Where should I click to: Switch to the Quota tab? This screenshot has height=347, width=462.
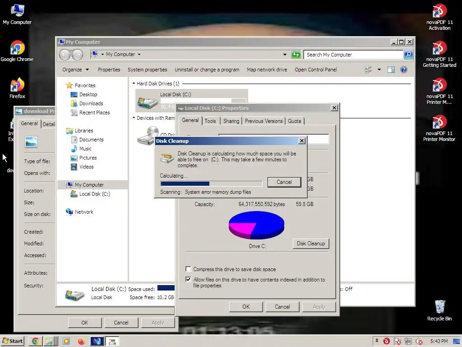294,121
